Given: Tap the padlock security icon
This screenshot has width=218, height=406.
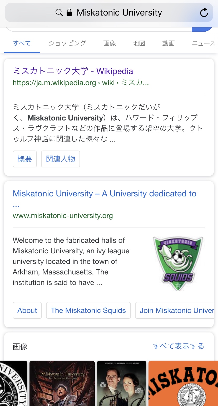Looking at the screenshot, I should coord(69,12).
